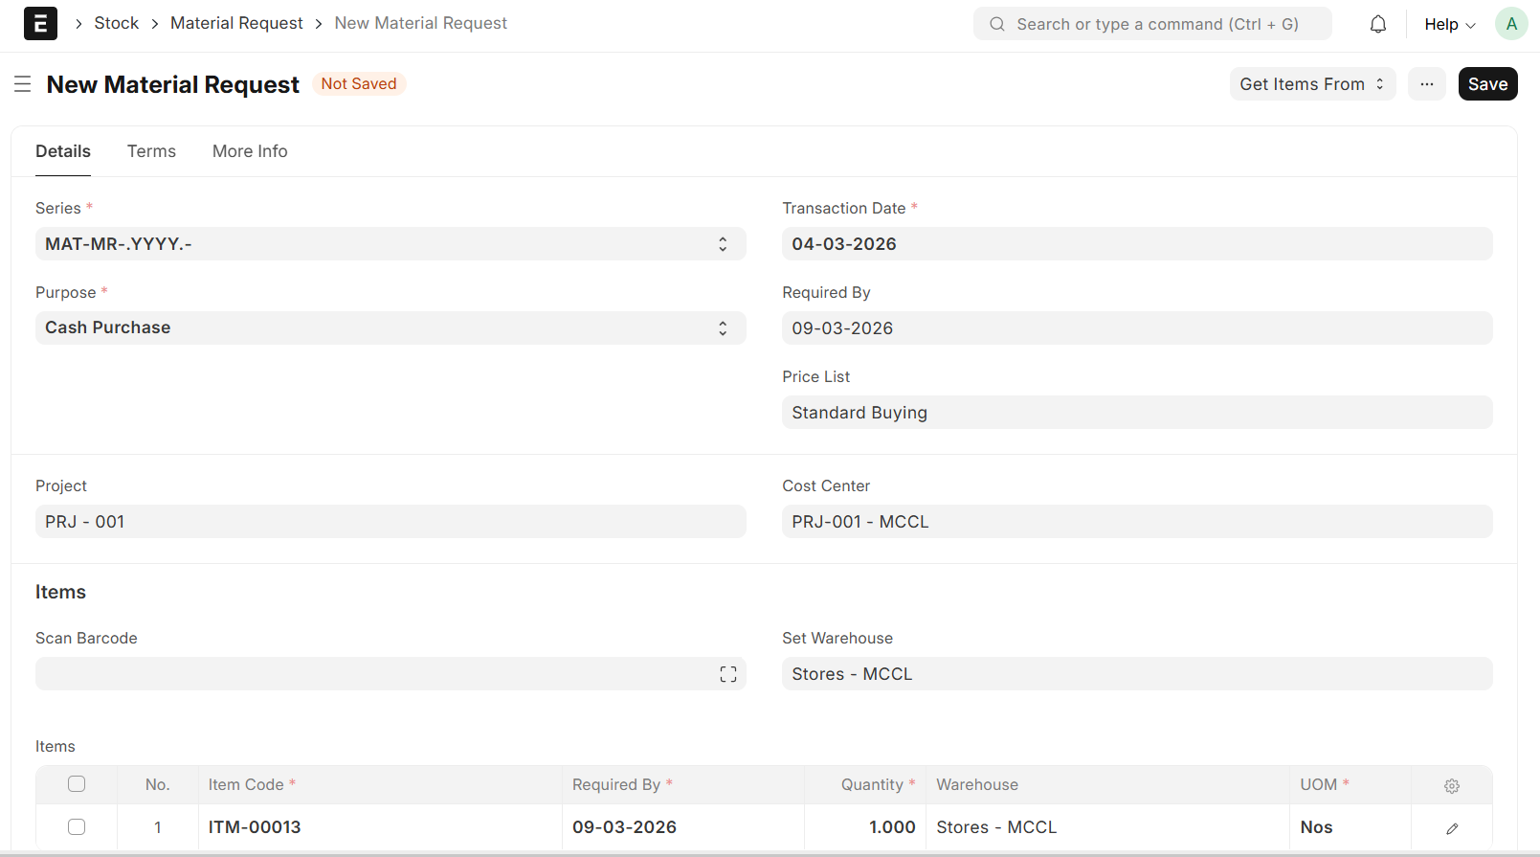
Task: Open the items table settings gear
Action: (1451, 785)
